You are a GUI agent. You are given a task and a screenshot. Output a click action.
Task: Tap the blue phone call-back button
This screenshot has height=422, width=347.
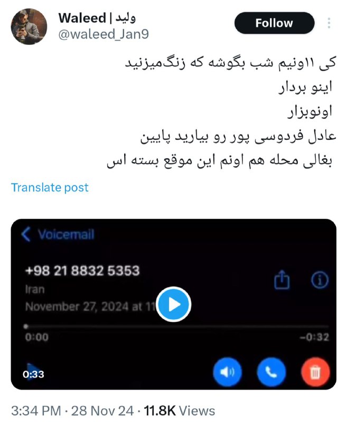[271, 372]
